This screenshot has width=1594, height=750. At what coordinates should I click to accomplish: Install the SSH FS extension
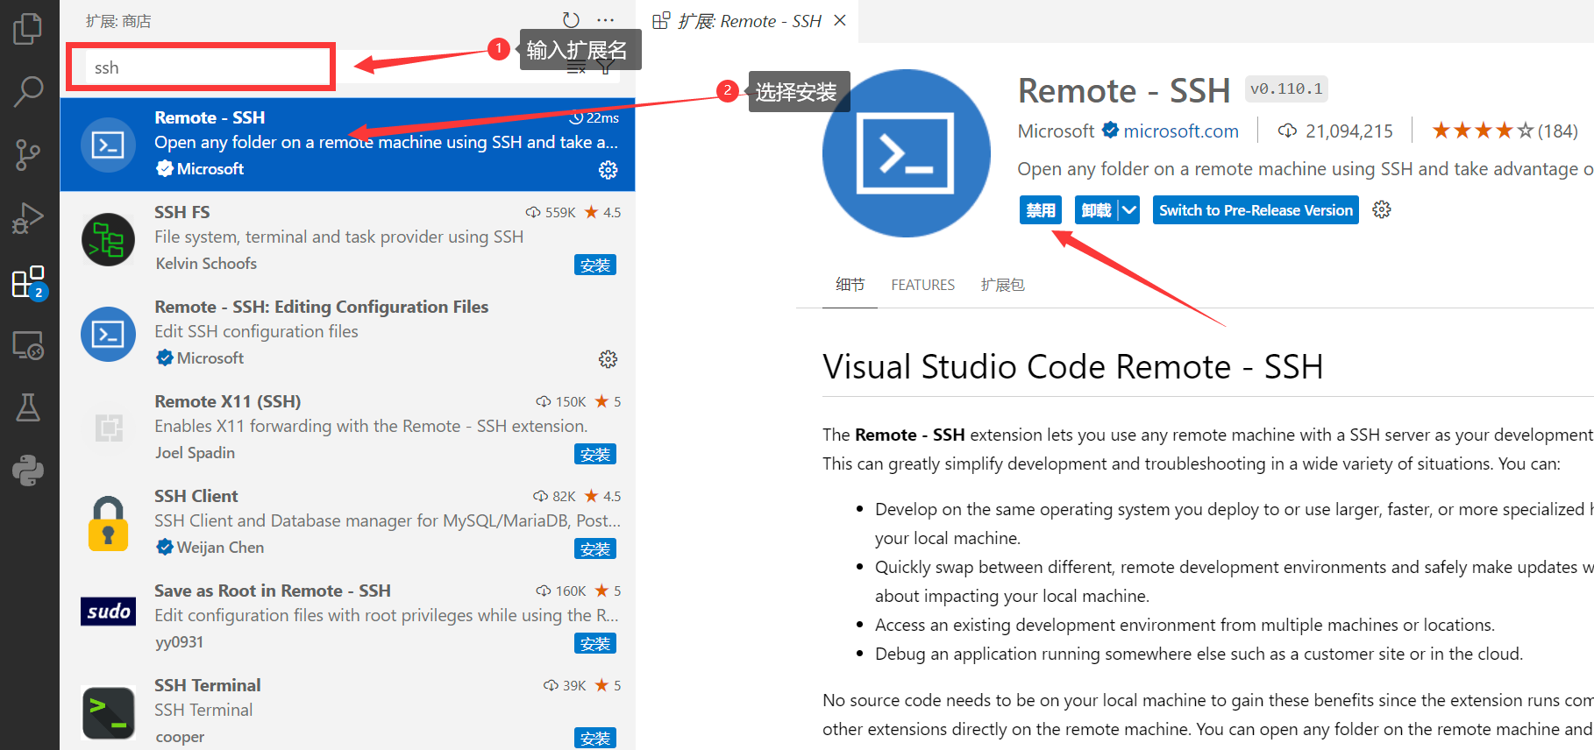pos(594,265)
